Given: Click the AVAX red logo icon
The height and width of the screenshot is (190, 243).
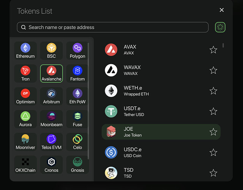Looking at the screenshot, I should click(111, 50).
